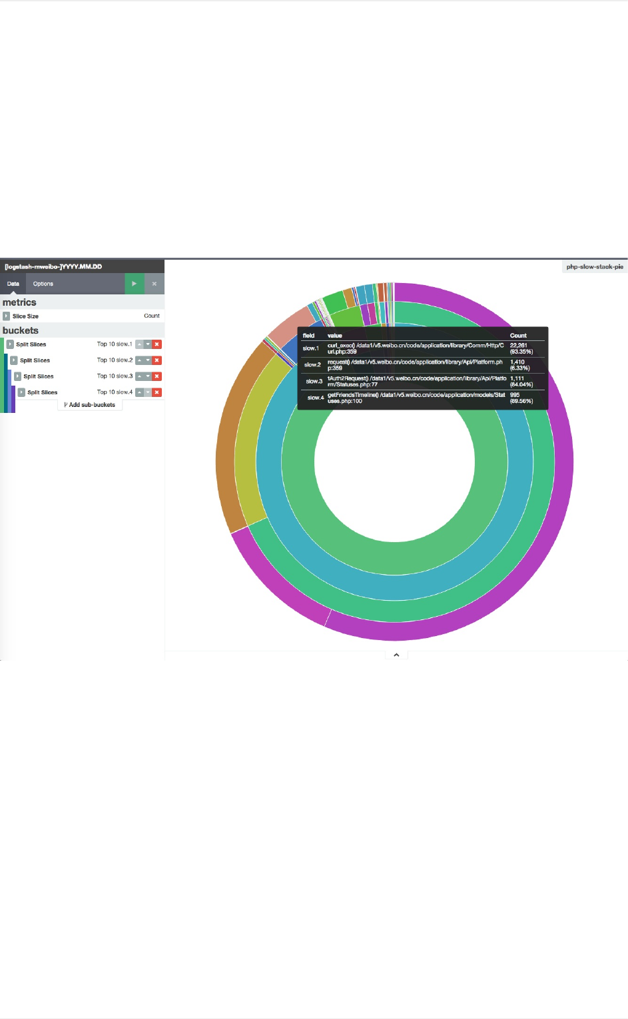This screenshot has width=628, height=1019.
Task: Expand the Slice Size metric settings
Action: 6,316
